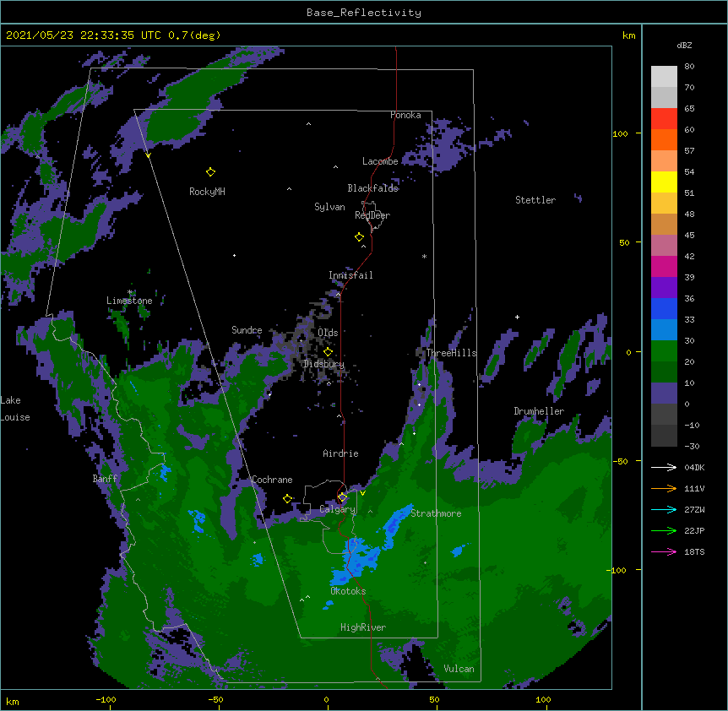
Task: Pick the bright green 20-30 dBZ swatch
Action: 664,351
